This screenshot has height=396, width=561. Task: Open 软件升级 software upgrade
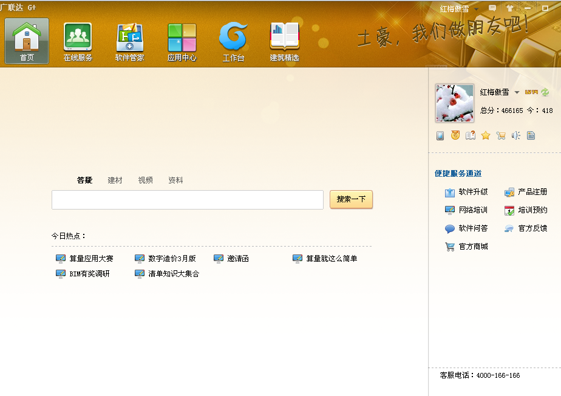click(466, 192)
